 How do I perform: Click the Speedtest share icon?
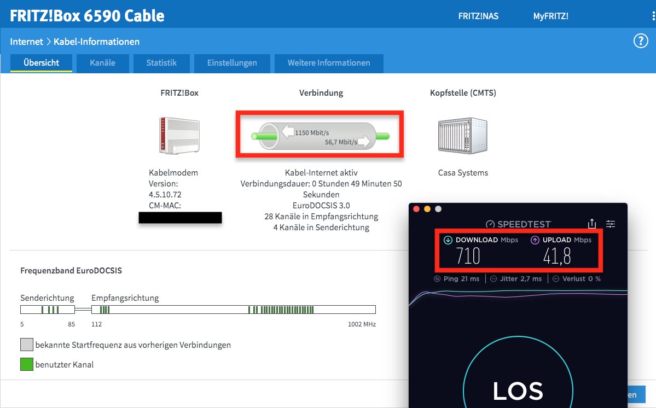592,224
